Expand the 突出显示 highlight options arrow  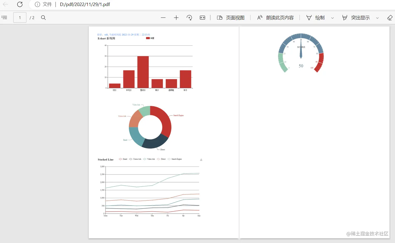tap(377, 18)
